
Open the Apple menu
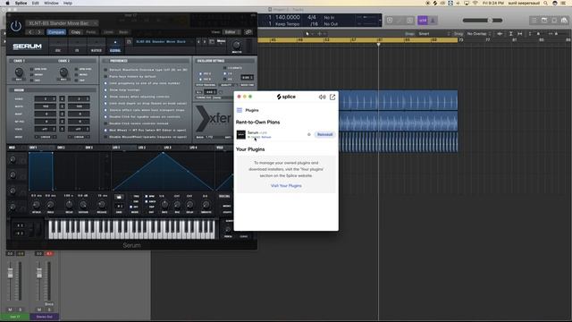(x=7, y=3)
